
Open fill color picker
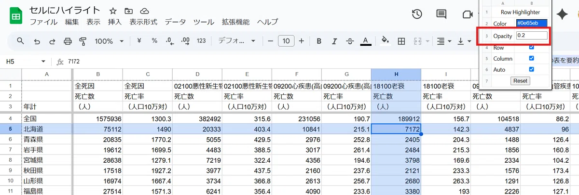click(385, 41)
